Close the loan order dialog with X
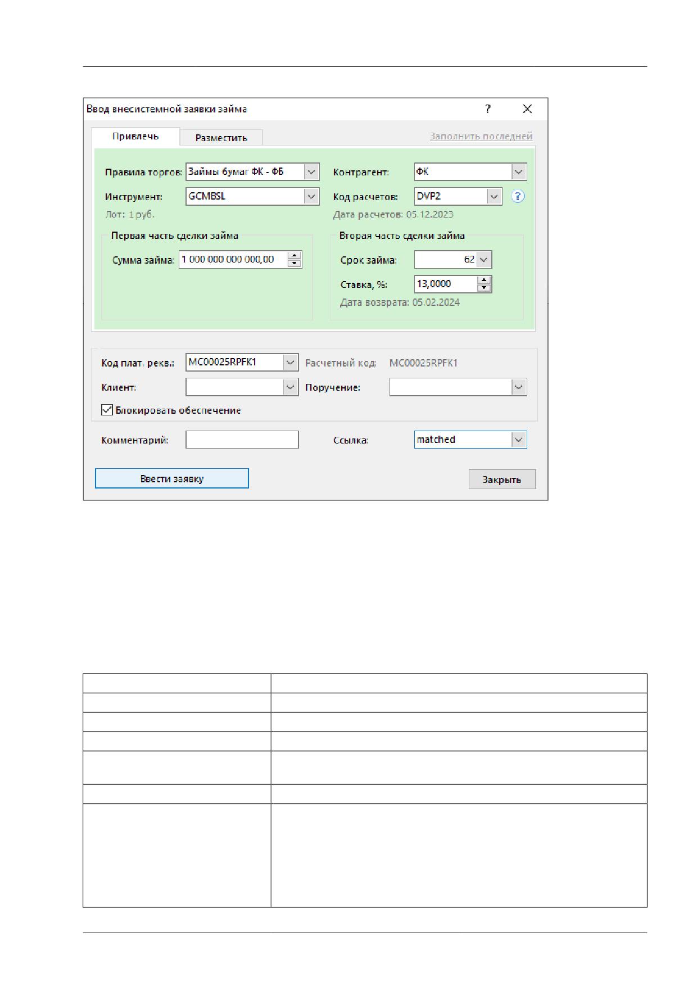Viewport: 697px width, 986px height. (527, 109)
